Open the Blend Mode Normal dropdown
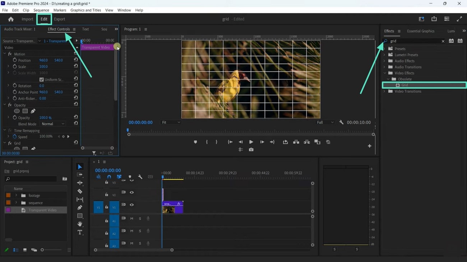 pos(53,124)
